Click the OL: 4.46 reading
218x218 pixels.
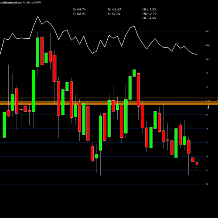[x=149, y=18]
